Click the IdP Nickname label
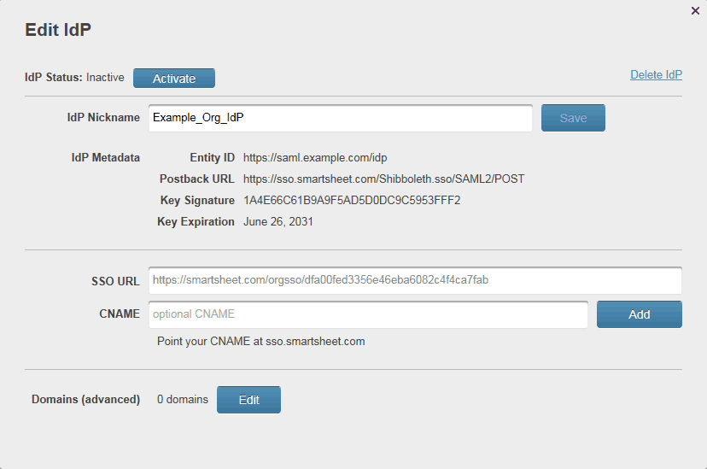 (x=103, y=118)
